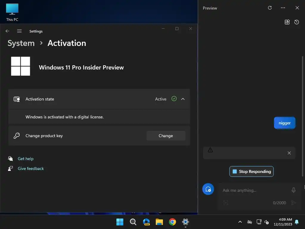Open taskbar Search

tap(133, 222)
